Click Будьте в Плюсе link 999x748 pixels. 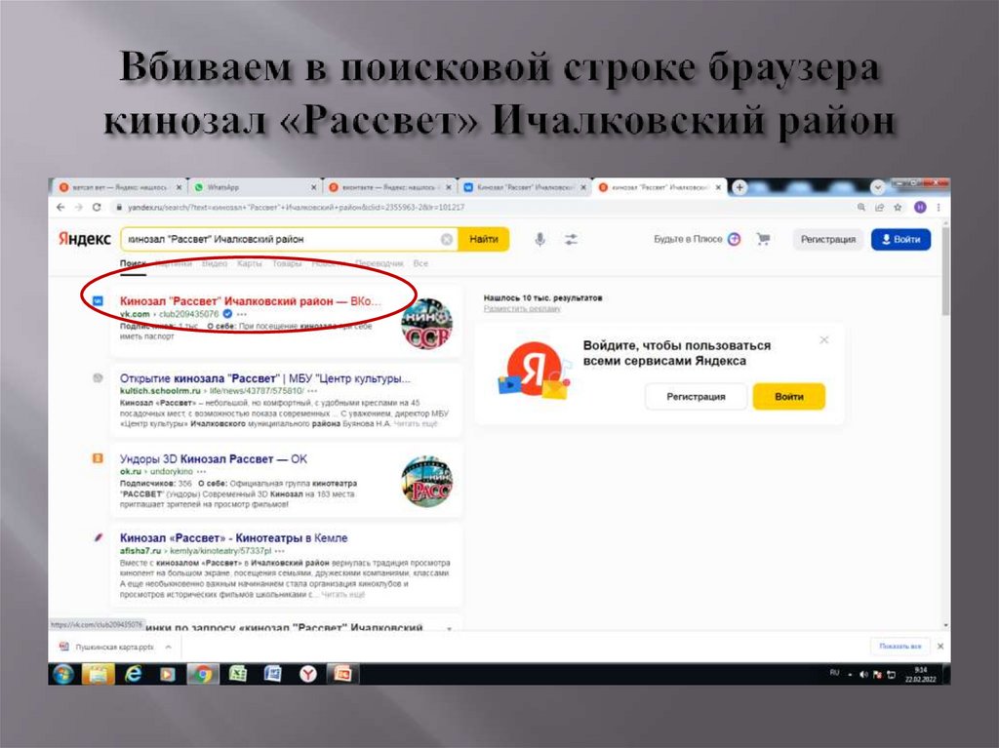coord(688,239)
